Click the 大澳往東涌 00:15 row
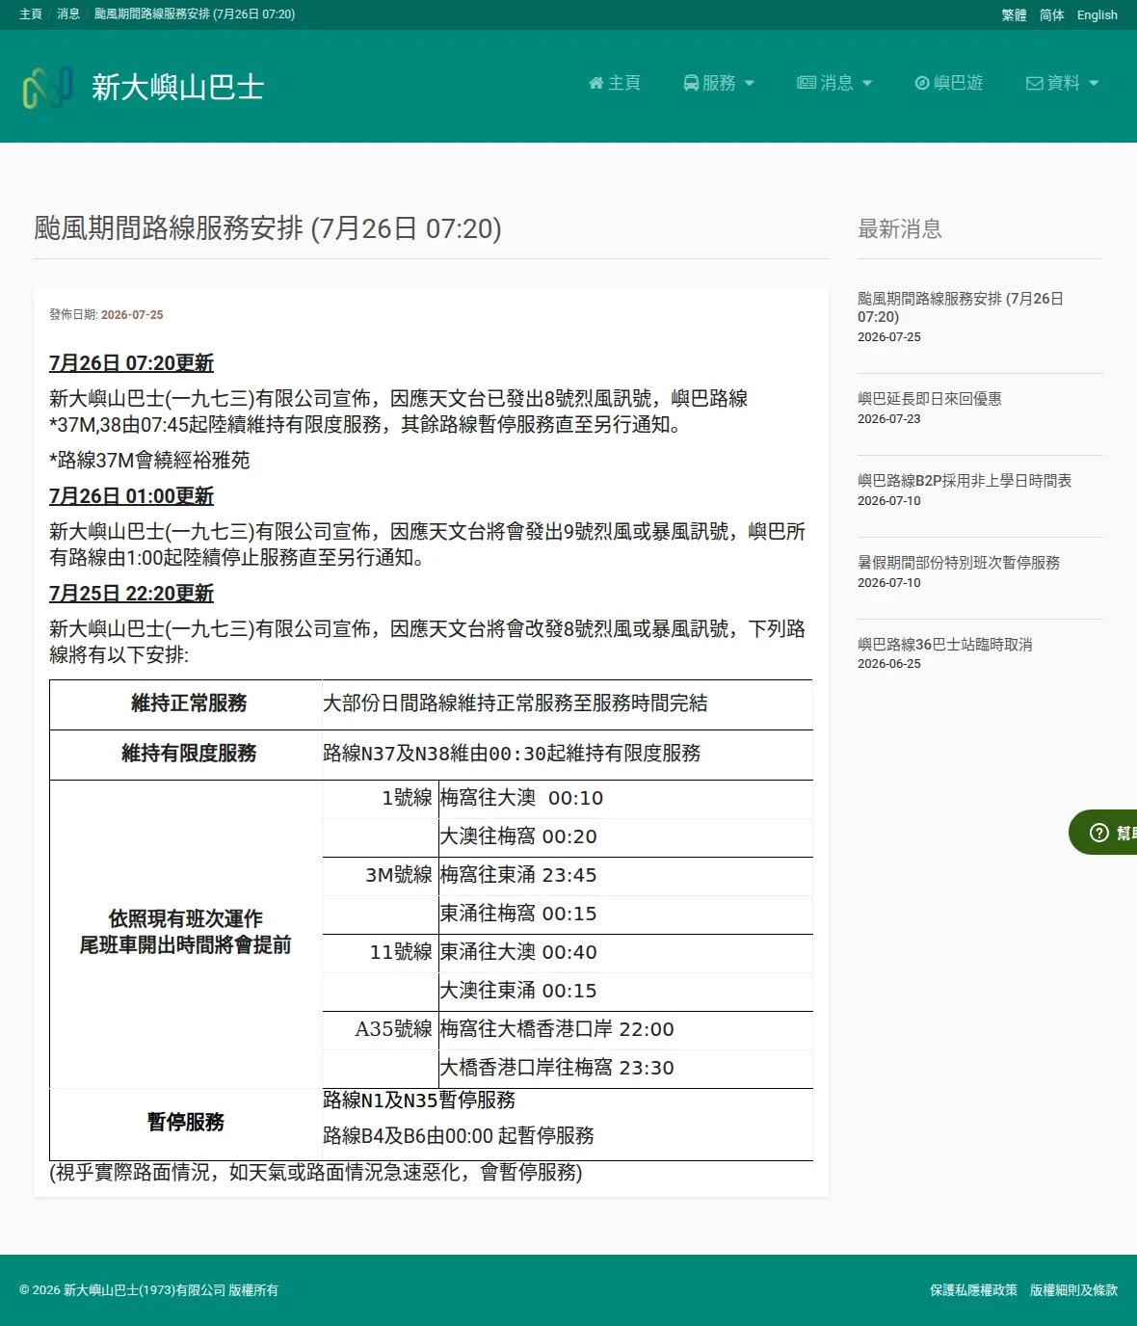This screenshot has width=1137, height=1326. pyautogui.click(x=625, y=991)
